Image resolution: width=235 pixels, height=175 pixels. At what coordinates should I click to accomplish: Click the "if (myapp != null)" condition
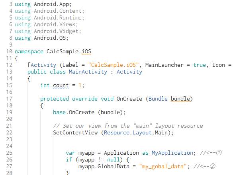pyautogui.click(x=94, y=160)
